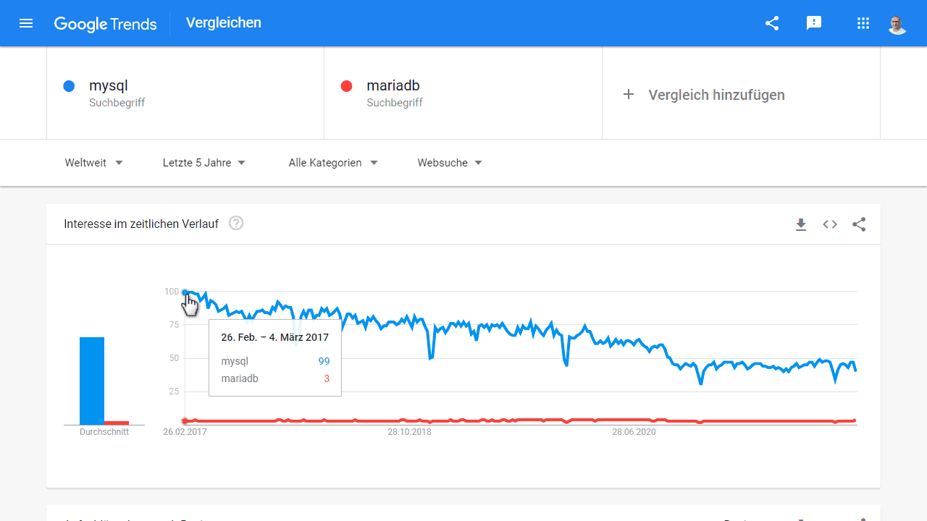Open the Websuche search type dropdown

pos(450,163)
